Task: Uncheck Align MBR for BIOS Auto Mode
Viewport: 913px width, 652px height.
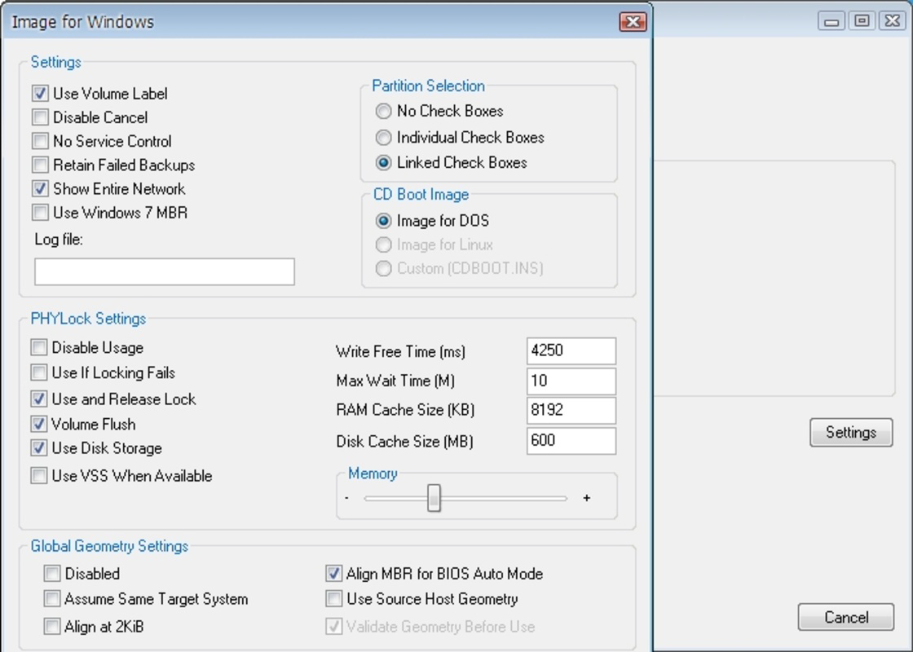Action: pyautogui.click(x=334, y=574)
